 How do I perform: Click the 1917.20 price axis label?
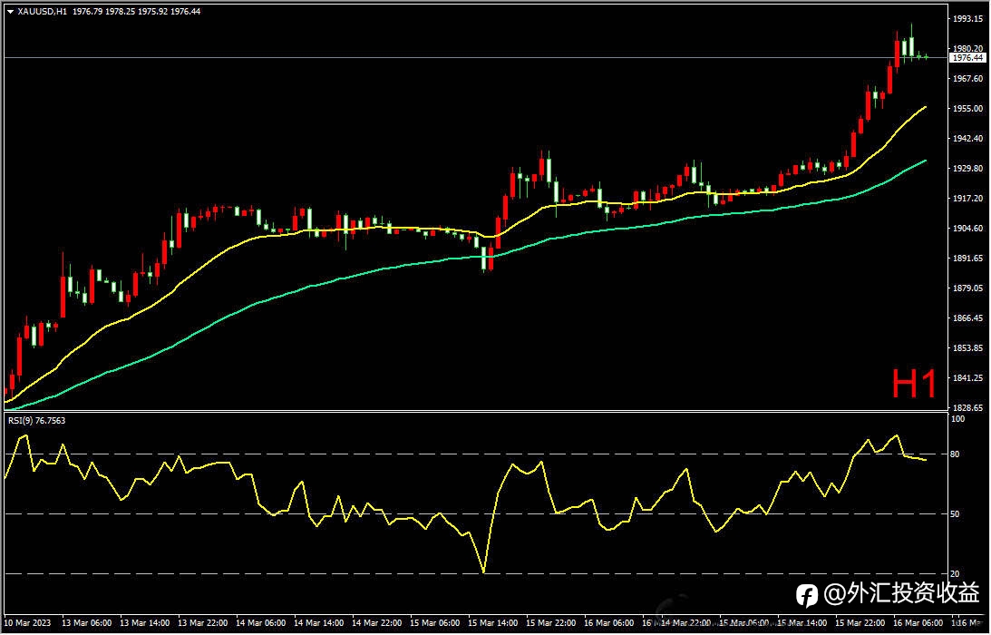coord(967,199)
